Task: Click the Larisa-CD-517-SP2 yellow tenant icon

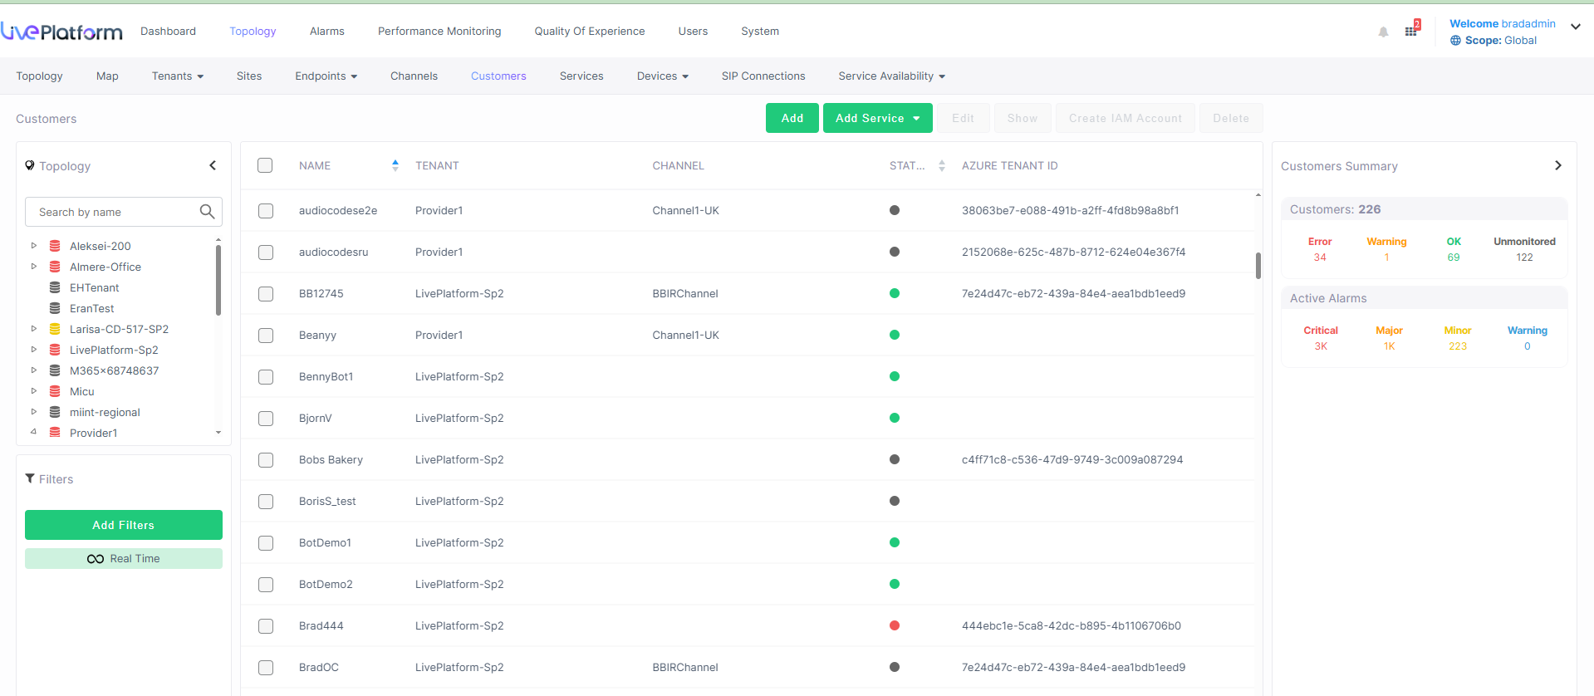Action: pos(55,329)
